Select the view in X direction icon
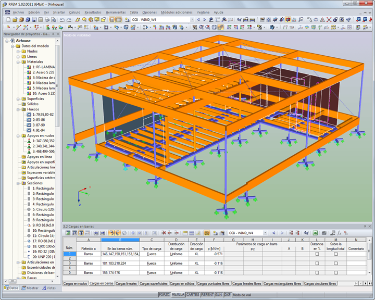 pyautogui.click(x=229, y=27)
